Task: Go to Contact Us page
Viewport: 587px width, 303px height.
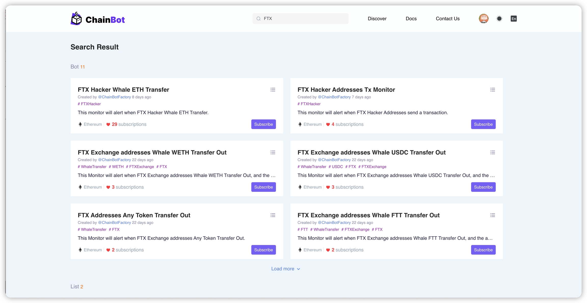Action: (x=447, y=19)
